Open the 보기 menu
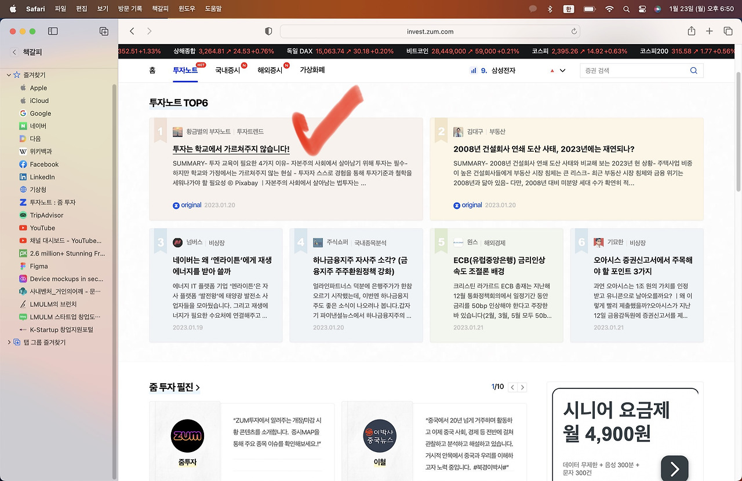Image resolution: width=742 pixels, height=481 pixels. pyautogui.click(x=103, y=9)
